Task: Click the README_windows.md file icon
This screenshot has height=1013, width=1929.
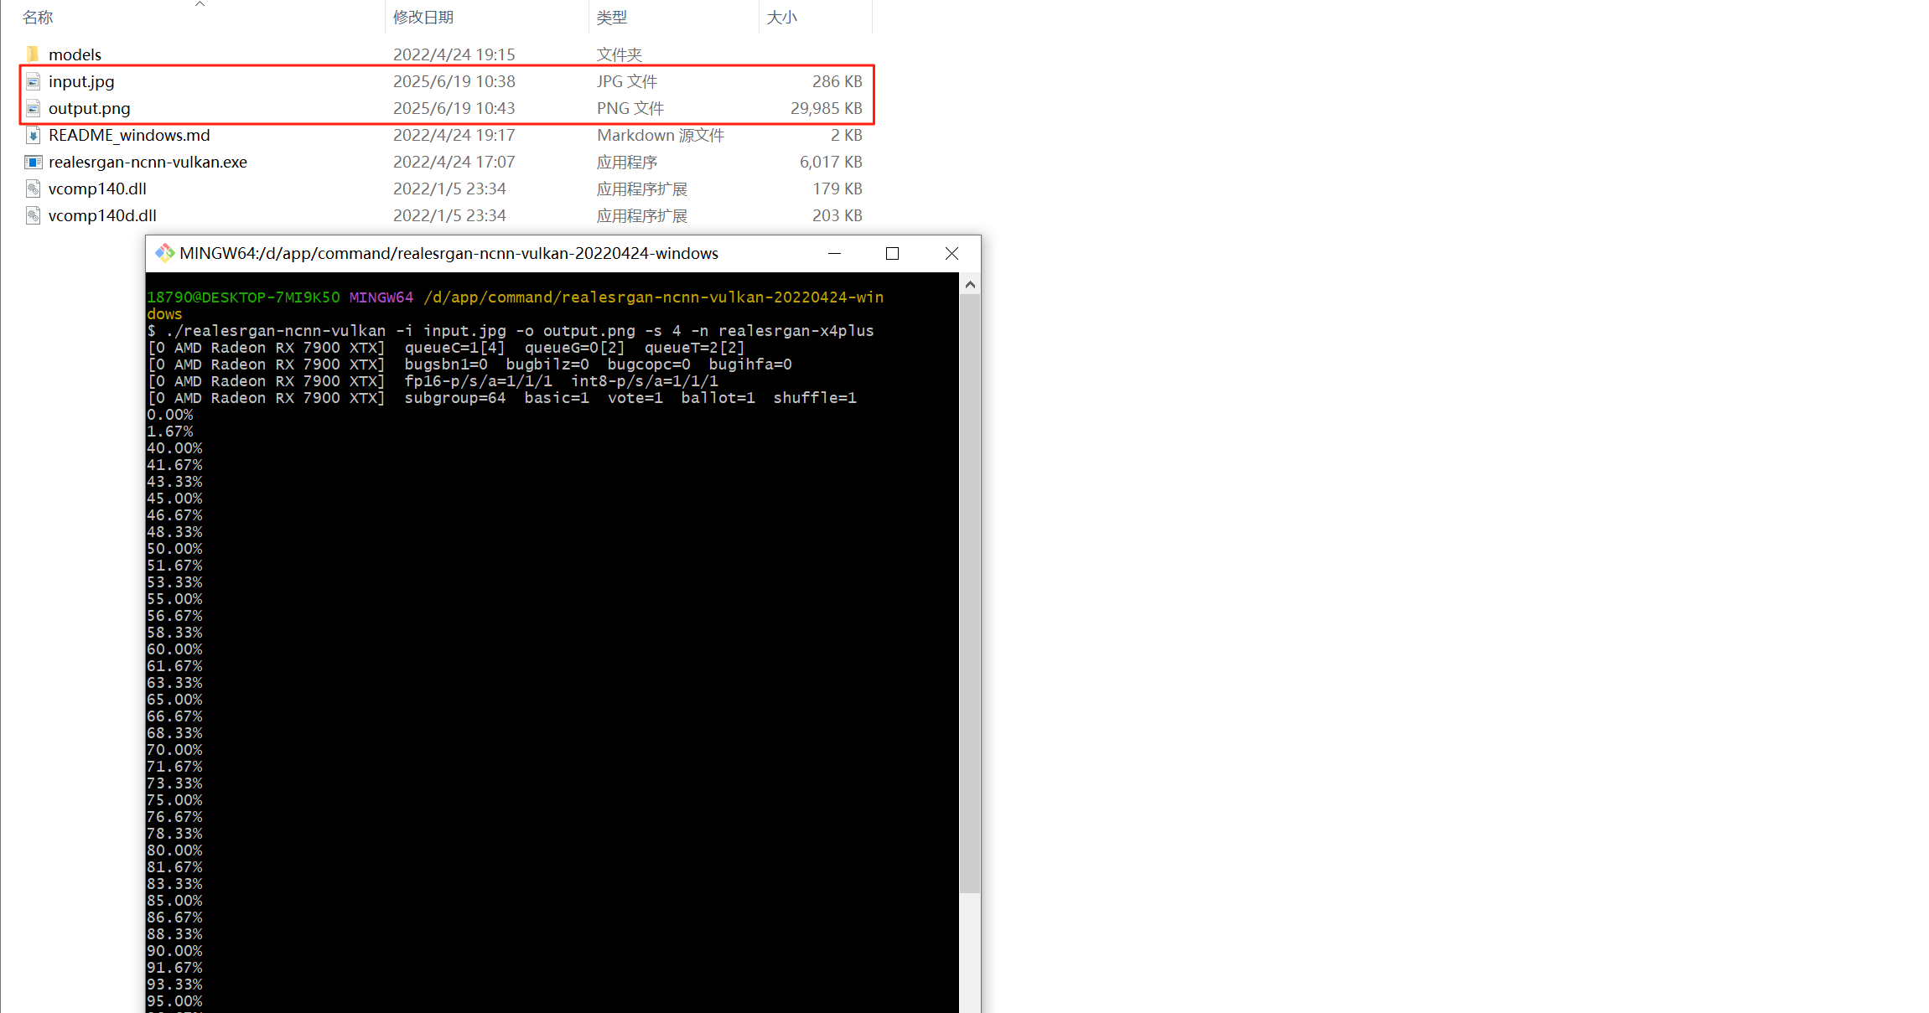Action: [x=33, y=135]
